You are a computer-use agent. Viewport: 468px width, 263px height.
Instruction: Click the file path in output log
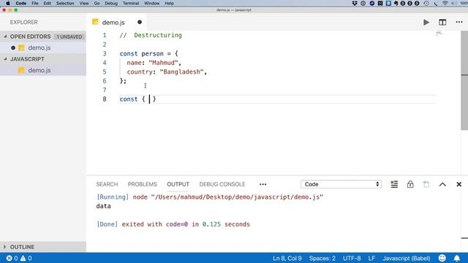237,197
